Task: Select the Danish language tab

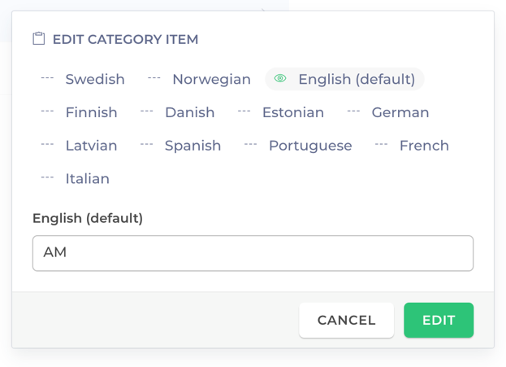Action: (x=178, y=112)
